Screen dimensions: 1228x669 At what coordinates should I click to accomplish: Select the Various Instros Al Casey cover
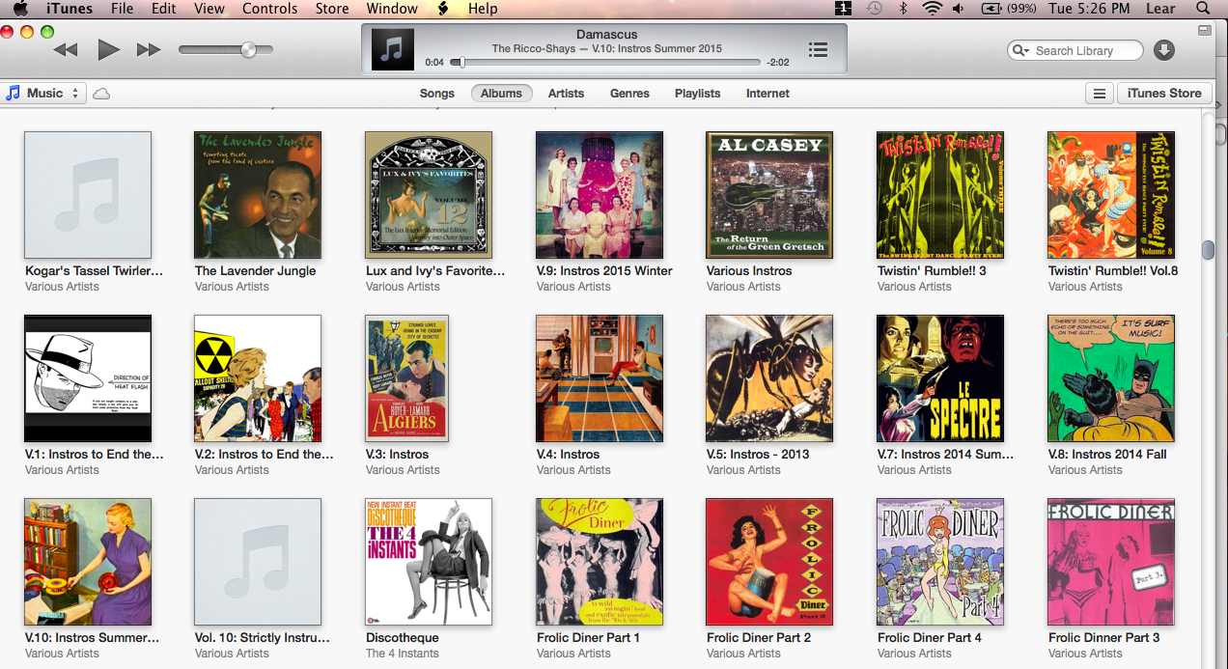tap(769, 195)
